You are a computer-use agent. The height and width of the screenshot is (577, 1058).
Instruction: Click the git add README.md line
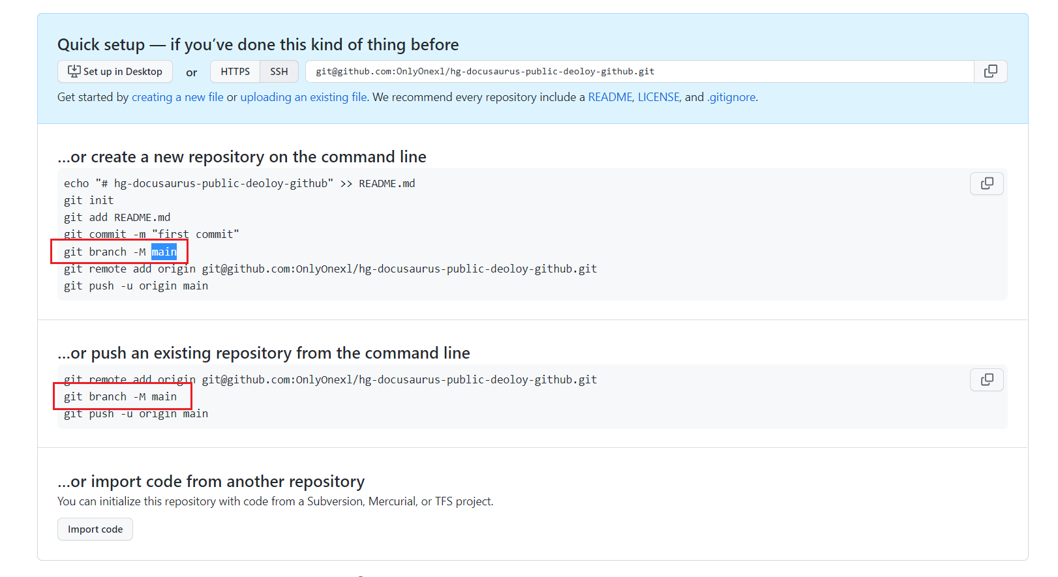click(117, 217)
